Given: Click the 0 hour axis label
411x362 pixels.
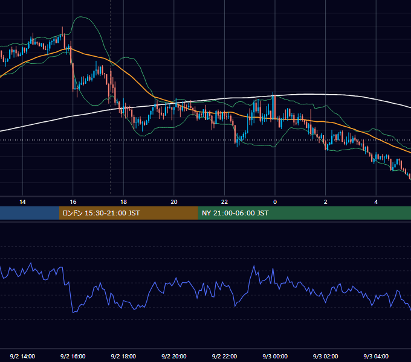Looking at the screenshot, I should pyautogui.click(x=275, y=202).
